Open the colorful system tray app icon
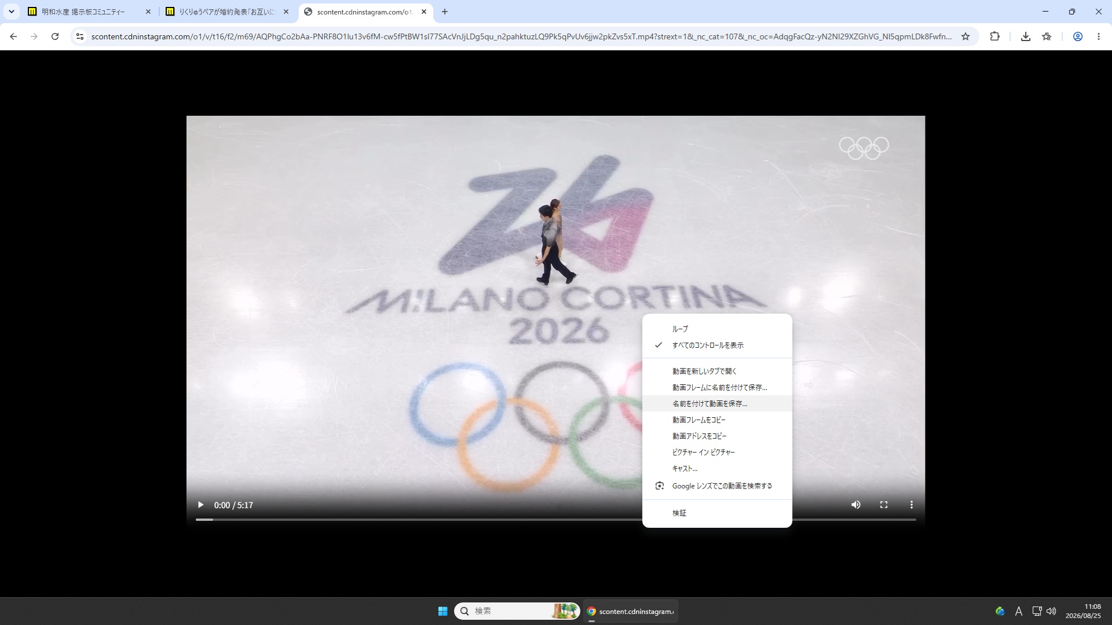1112x625 pixels. tap(1000, 611)
